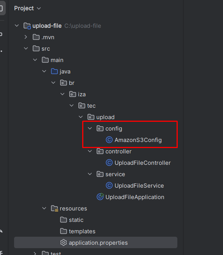Click the upload-file module icon

pyautogui.click(x=27, y=26)
